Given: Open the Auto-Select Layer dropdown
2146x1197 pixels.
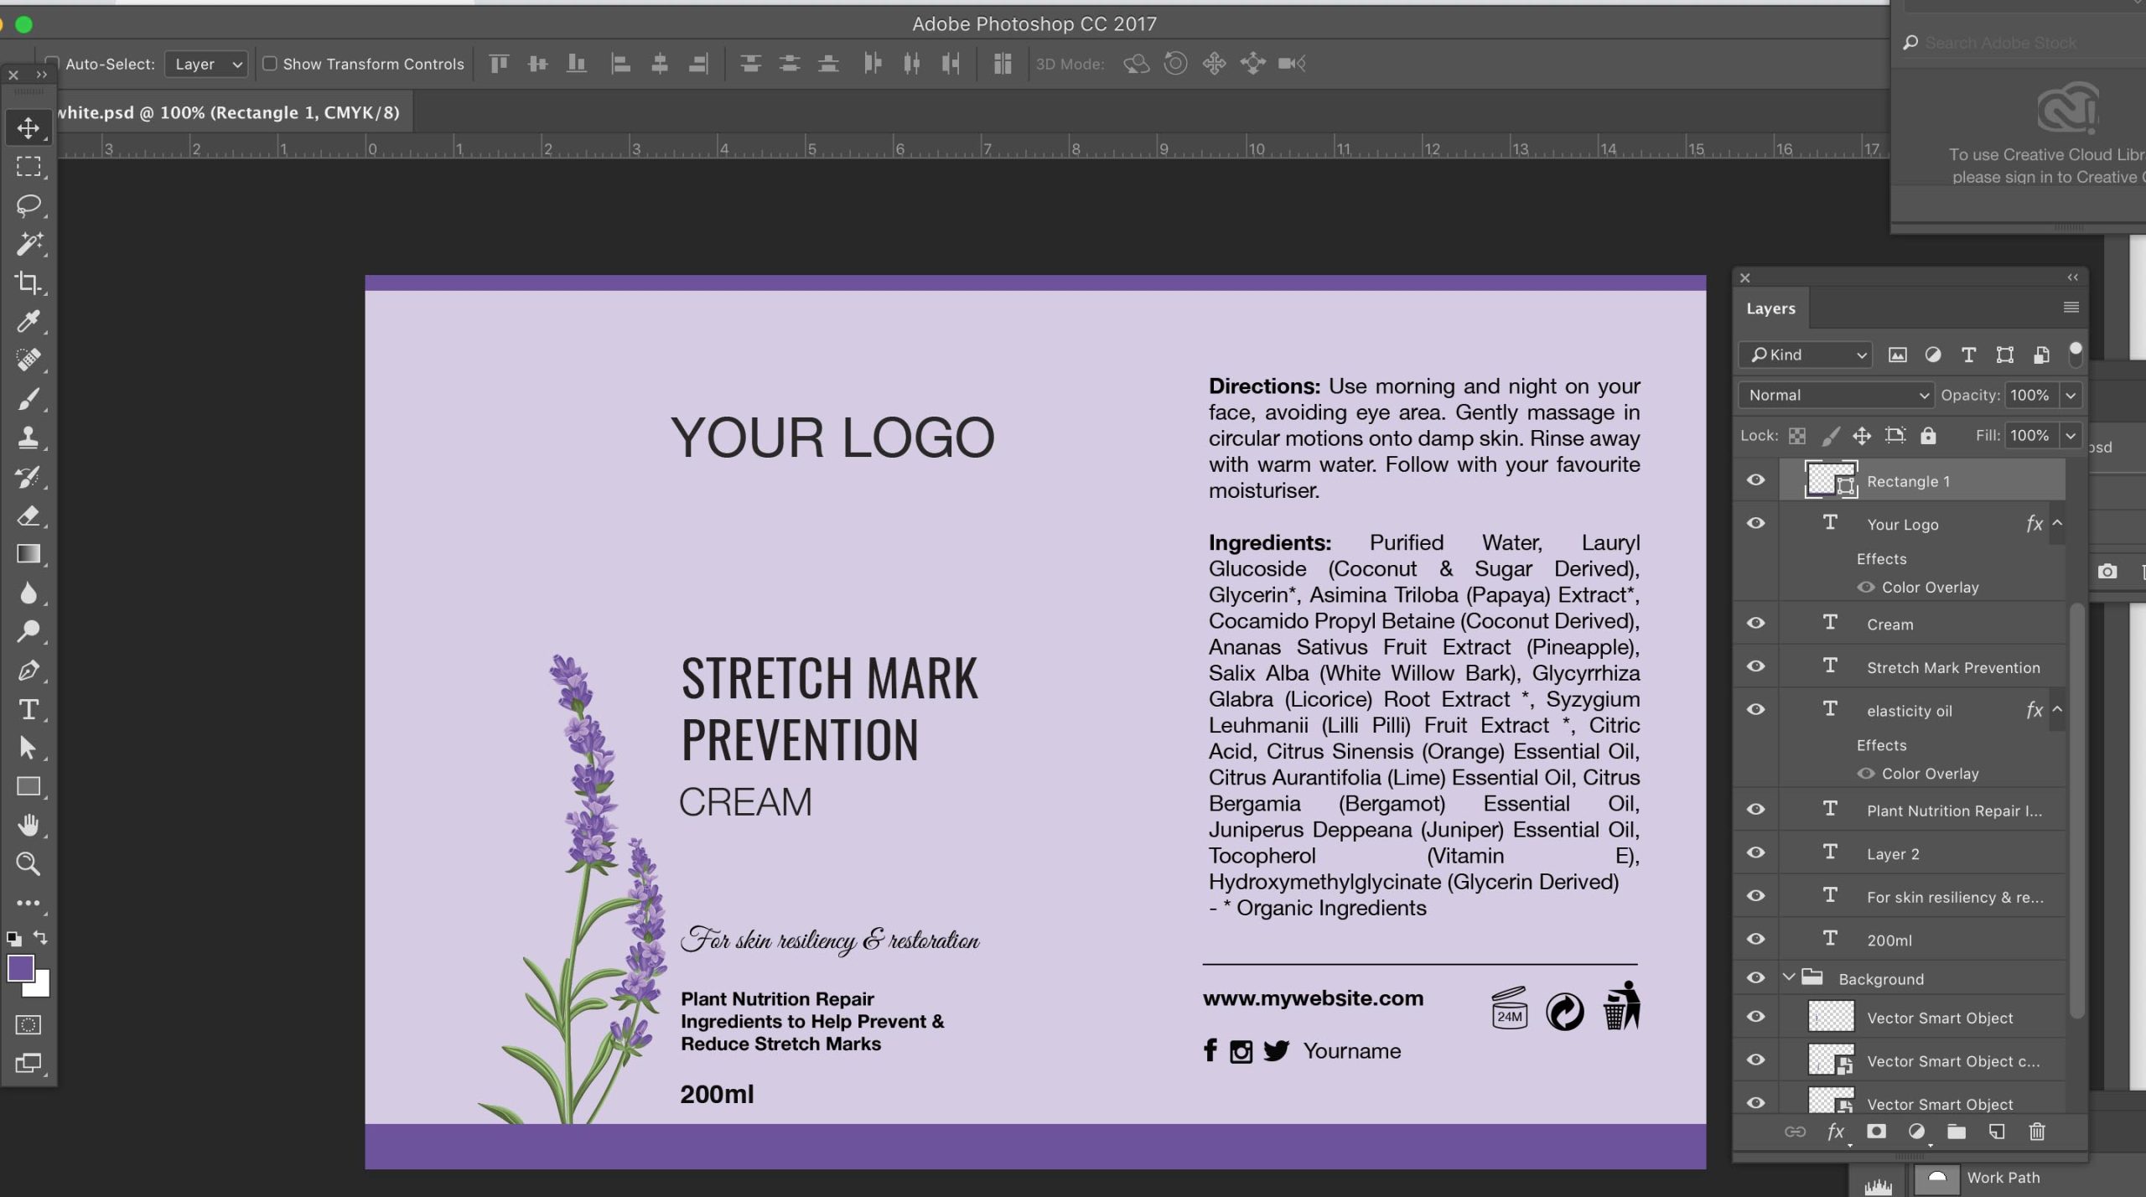Looking at the screenshot, I should coord(207,64).
